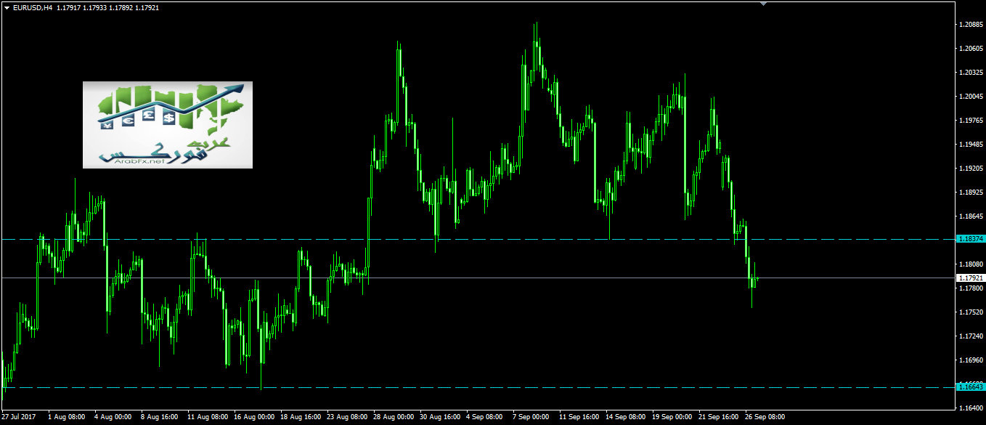Click the 1.20325 price axis label
This screenshot has width=986, height=425.
click(x=971, y=73)
